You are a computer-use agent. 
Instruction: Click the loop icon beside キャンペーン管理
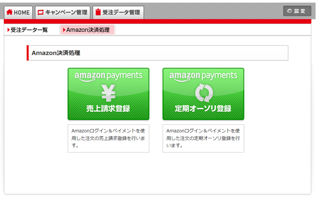pyautogui.click(x=41, y=12)
